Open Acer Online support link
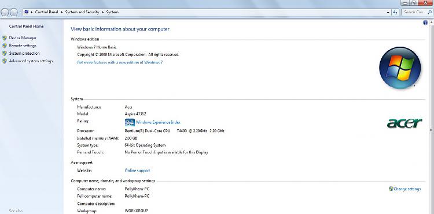 [x=137, y=170]
